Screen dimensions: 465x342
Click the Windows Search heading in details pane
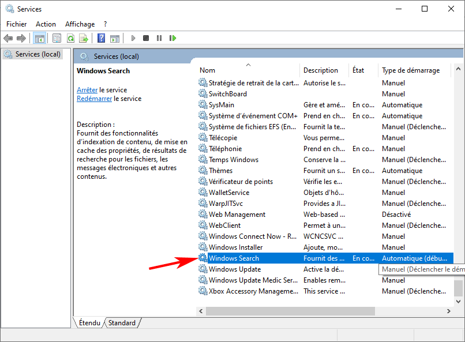tap(103, 71)
